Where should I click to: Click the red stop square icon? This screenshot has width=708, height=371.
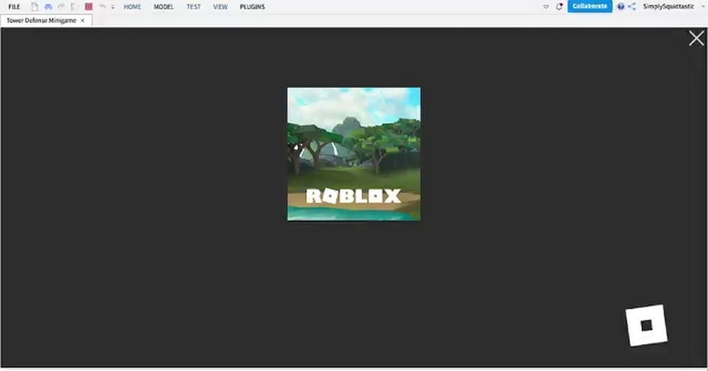tap(88, 7)
